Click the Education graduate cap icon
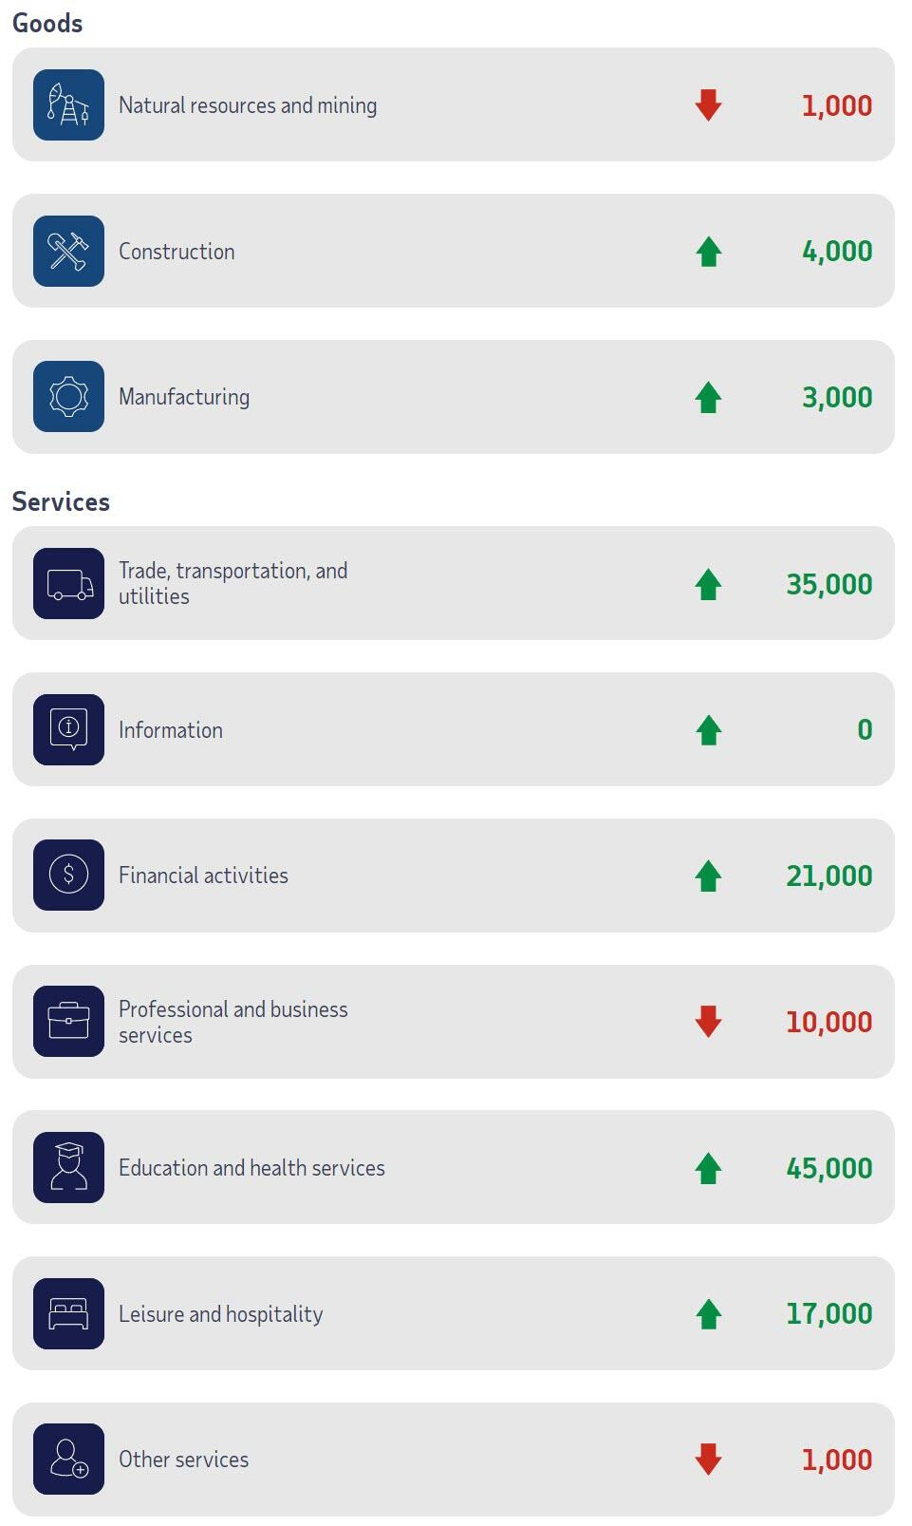 pos(68,1167)
